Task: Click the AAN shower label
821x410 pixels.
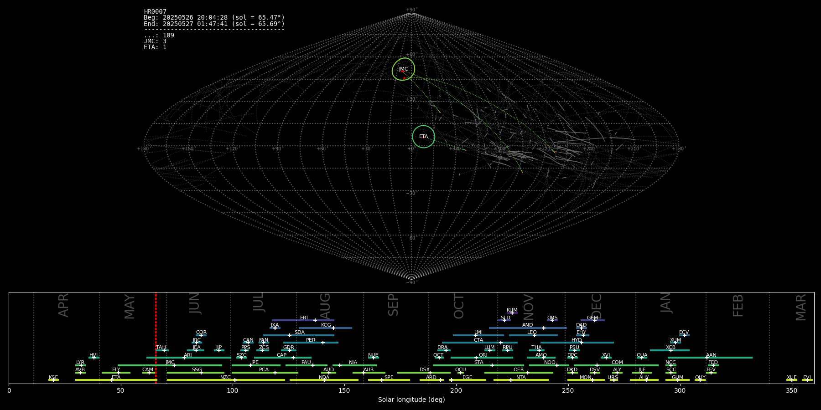Action: coord(712,355)
